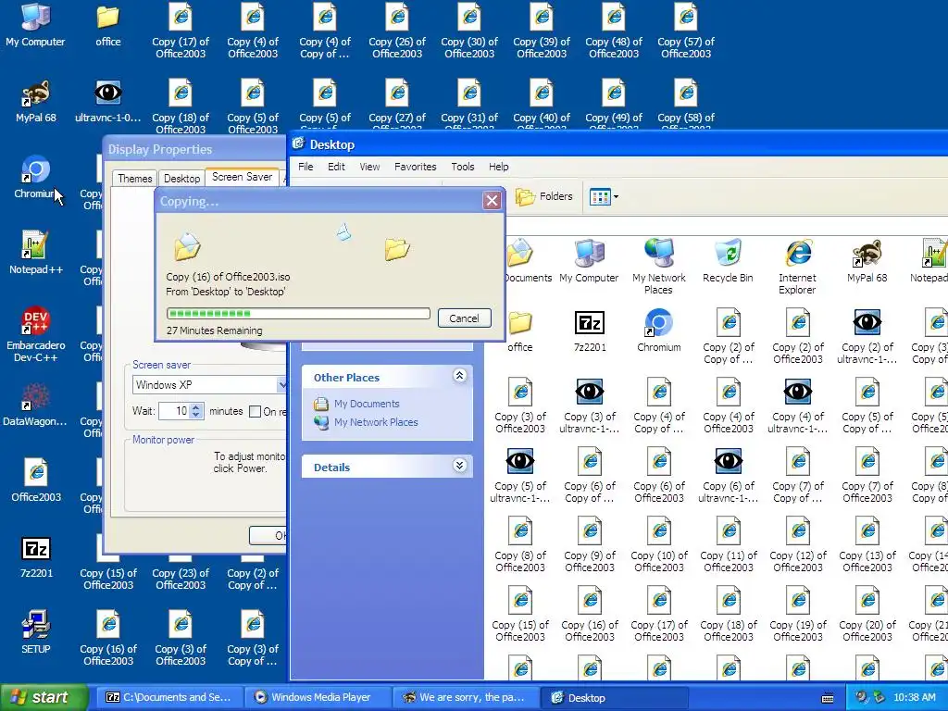Image resolution: width=948 pixels, height=711 pixels.
Task: Open the Favorites menu
Action: (416, 167)
